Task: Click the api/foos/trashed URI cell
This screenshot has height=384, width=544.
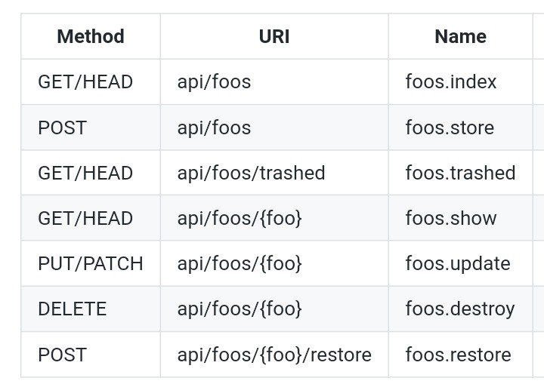Action: click(x=274, y=173)
